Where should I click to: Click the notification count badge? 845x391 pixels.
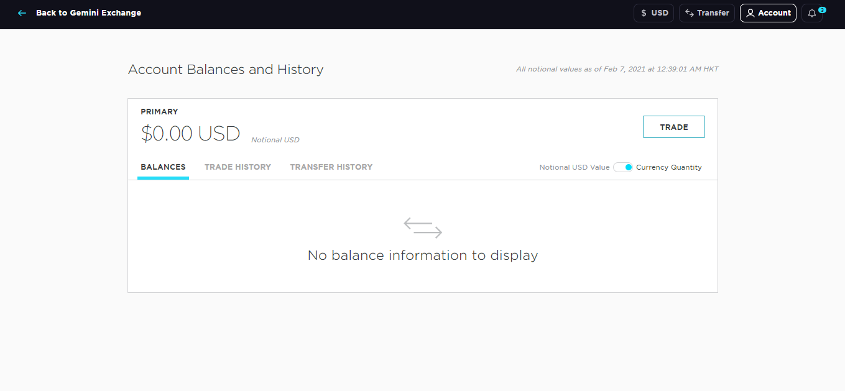coord(822,9)
